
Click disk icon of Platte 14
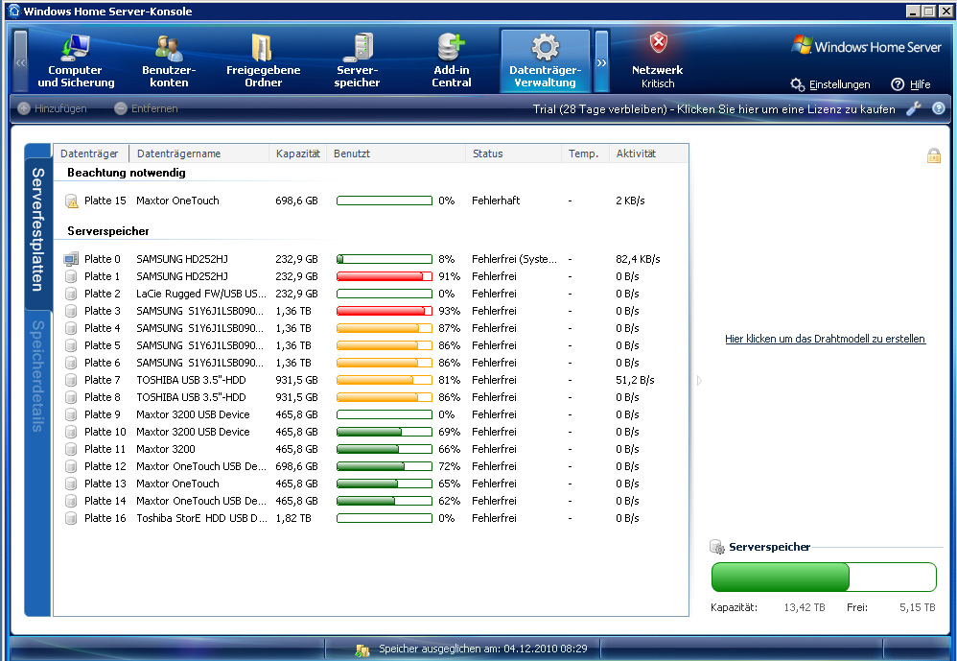[71, 501]
